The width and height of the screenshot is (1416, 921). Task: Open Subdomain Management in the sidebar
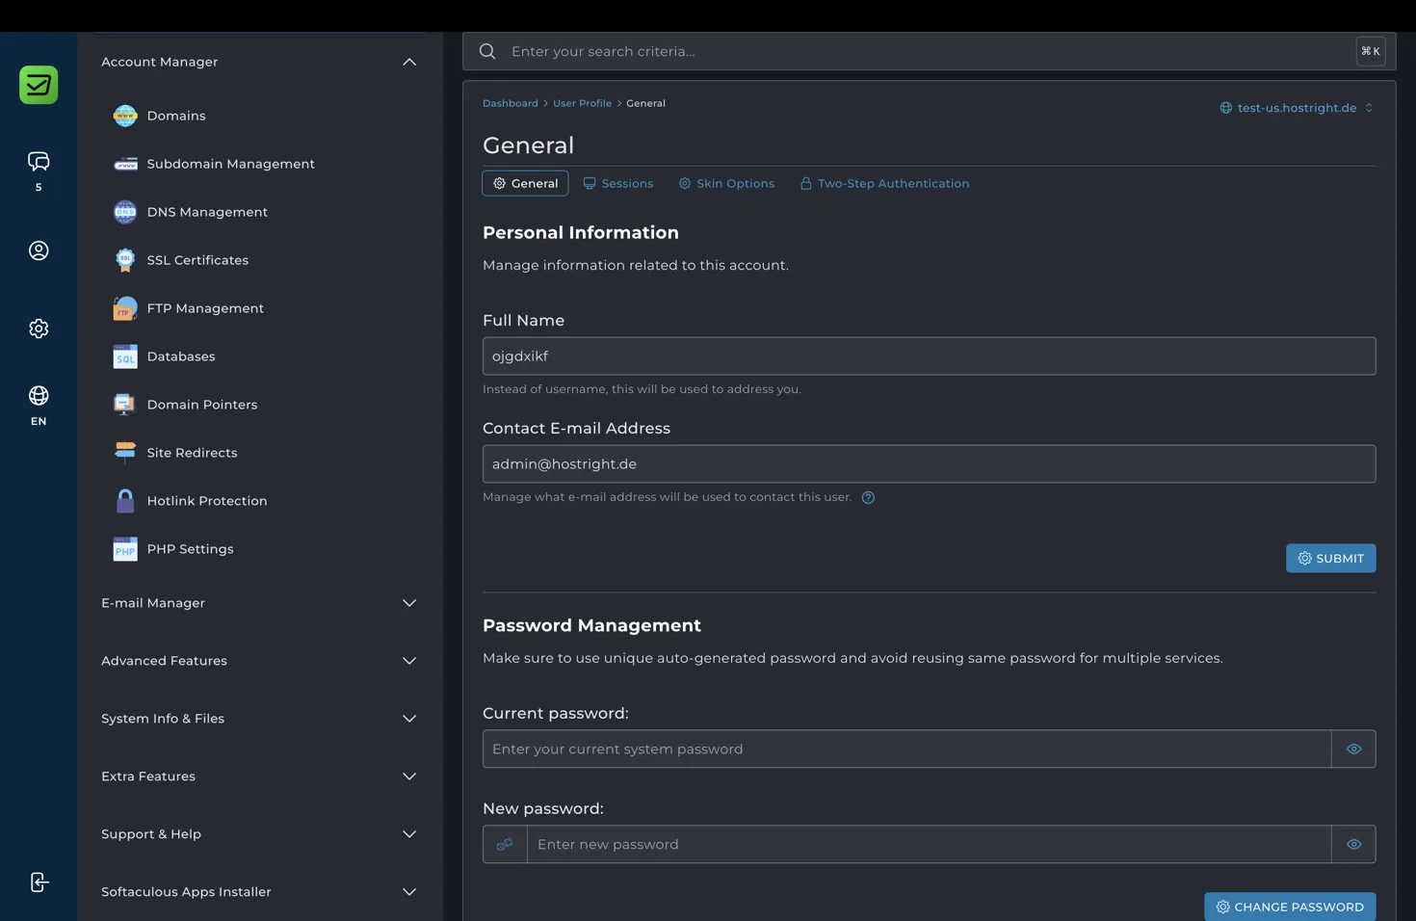coord(230,164)
